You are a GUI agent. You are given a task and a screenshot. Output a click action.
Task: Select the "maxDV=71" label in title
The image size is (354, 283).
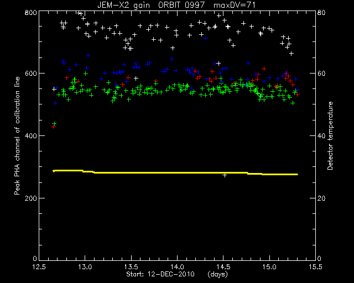pos(235,5)
